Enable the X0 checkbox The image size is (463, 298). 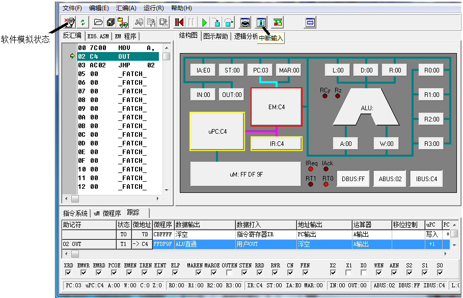point(364,272)
